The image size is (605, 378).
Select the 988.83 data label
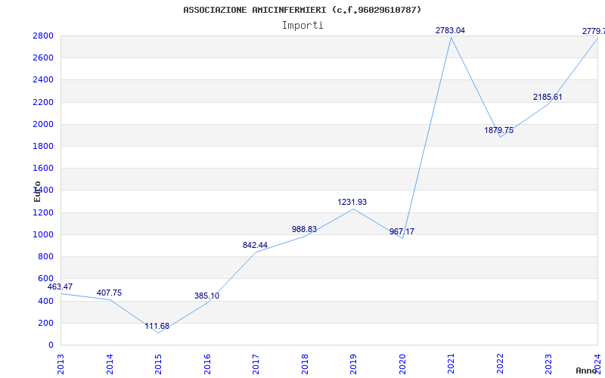[x=305, y=230]
